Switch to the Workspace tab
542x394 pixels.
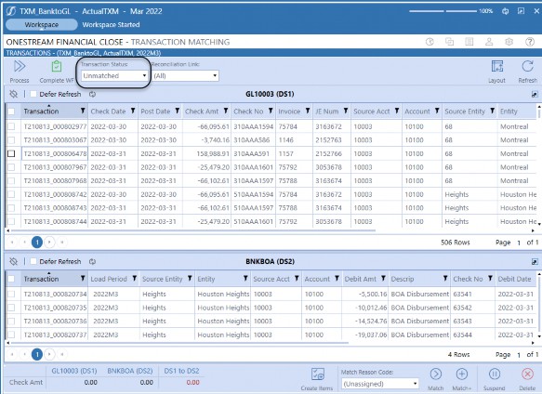[x=42, y=24]
